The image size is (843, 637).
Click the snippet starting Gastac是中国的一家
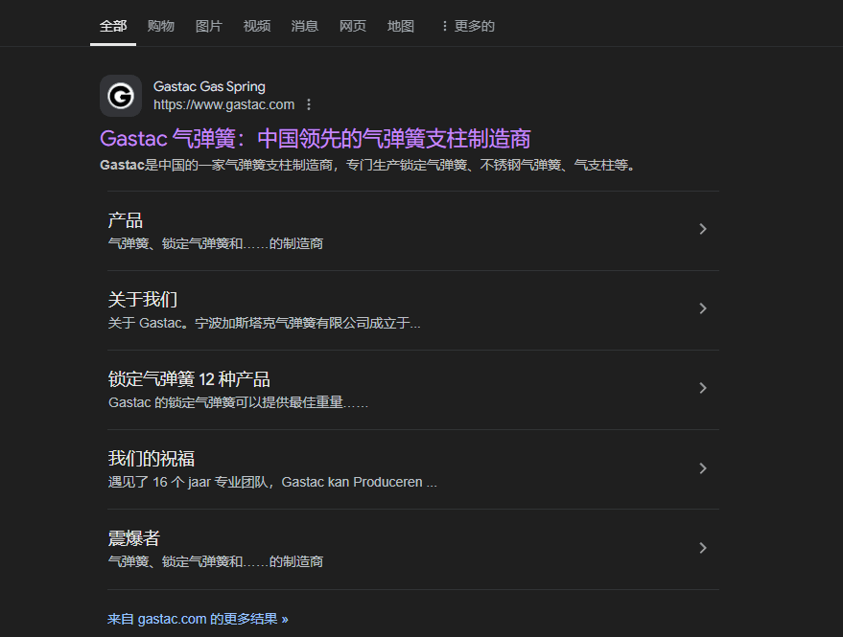[x=367, y=165]
